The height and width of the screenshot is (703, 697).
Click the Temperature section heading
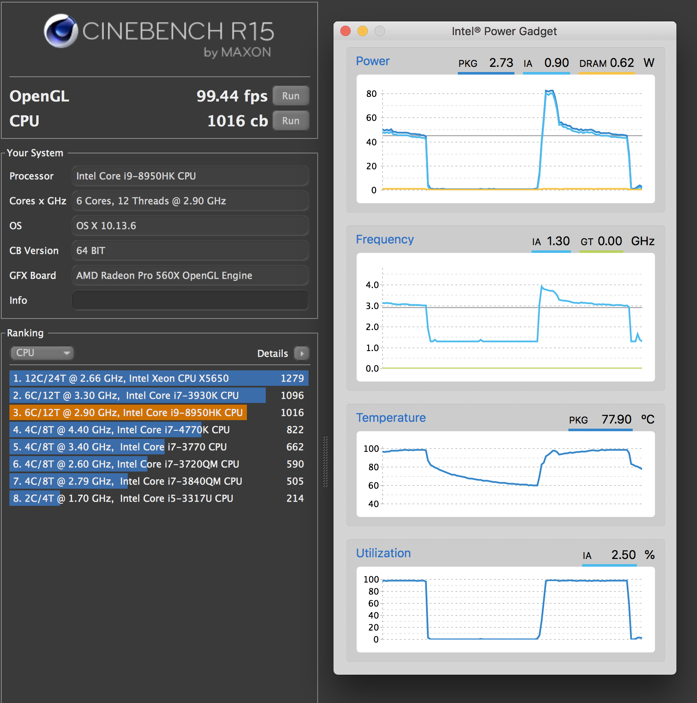click(391, 418)
